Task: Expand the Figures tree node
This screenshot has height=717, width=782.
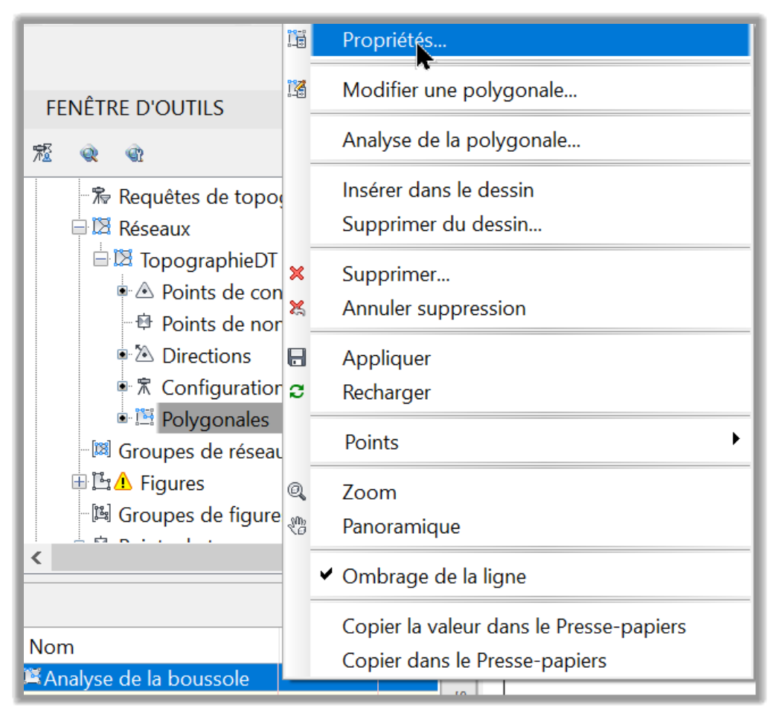Action: point(79,482)
